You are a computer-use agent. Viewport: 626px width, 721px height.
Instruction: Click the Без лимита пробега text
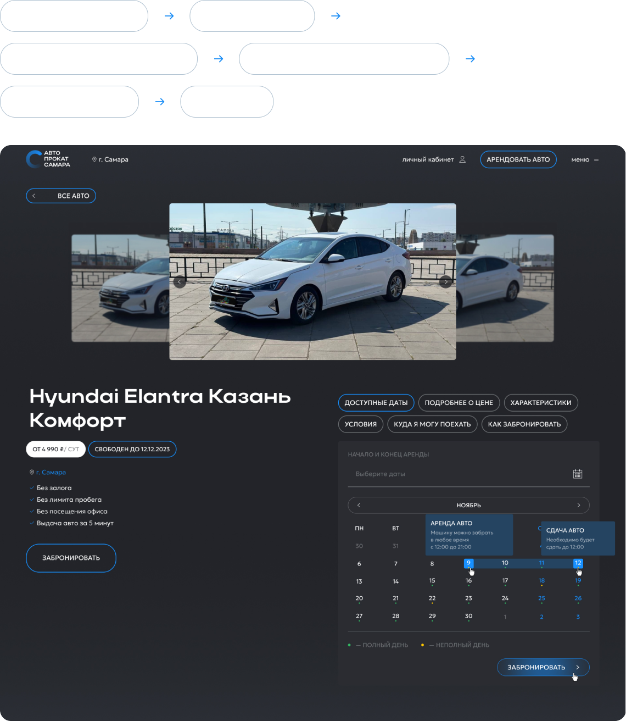pyautogui.click(x=69, y=500)
